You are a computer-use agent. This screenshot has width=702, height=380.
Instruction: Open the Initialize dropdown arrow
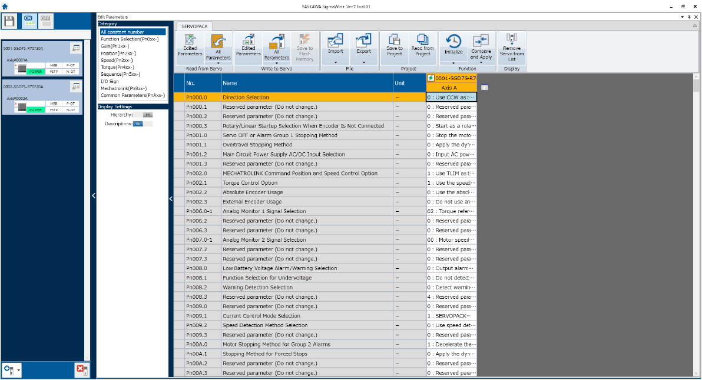tap(453, 62)
